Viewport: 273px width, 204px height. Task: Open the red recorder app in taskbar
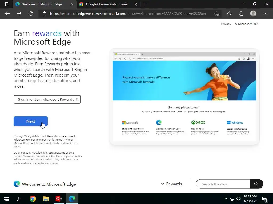(x=59, y=199)
